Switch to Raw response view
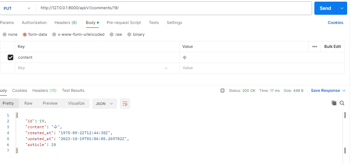The image size is (358, 164). pyautogui.click(x=28, y=103)
